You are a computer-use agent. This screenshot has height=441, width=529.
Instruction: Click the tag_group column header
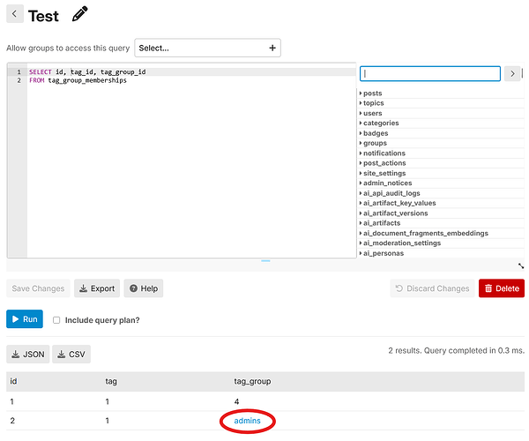tap(252, 381)
